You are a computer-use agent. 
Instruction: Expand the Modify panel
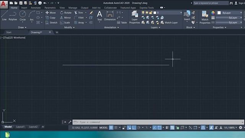[x=69, y=27]
